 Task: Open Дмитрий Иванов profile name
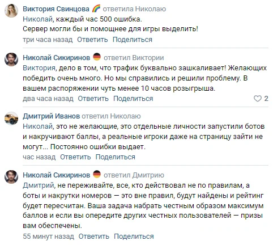pos(51,116)
